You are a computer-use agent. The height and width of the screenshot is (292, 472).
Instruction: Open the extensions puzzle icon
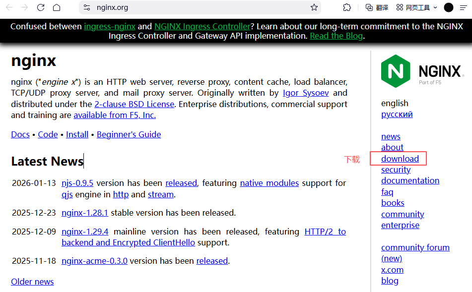347,7
